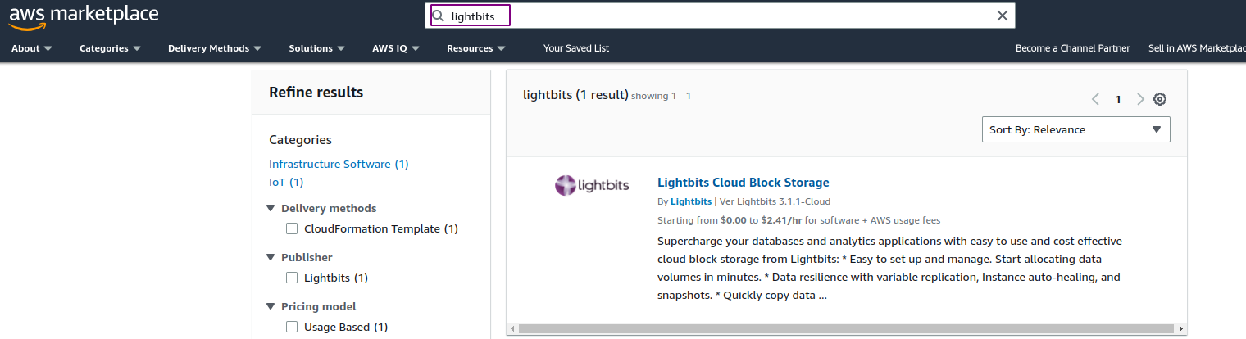The width and height of the screenshot is (1246, 339).
Task: Click the search magnifier icon
Action: (x=439, y=16)
